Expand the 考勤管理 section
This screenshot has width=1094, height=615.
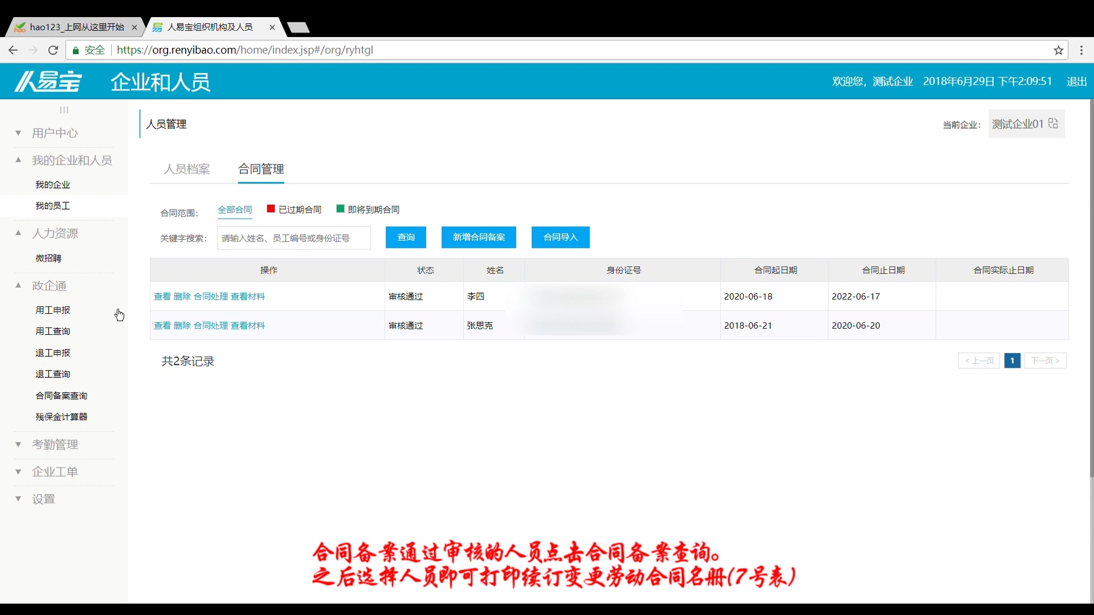pos(55,444)
